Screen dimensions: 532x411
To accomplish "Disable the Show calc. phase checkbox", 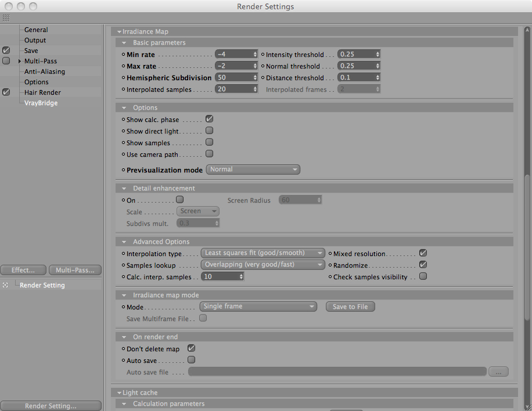I will 209,119.
